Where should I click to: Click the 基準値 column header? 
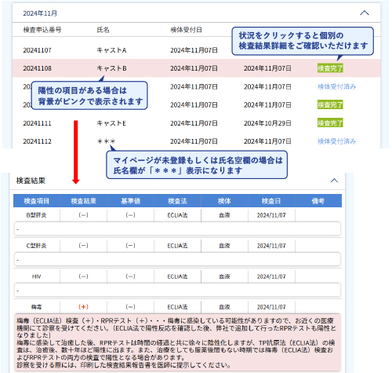tap(130, 201)
